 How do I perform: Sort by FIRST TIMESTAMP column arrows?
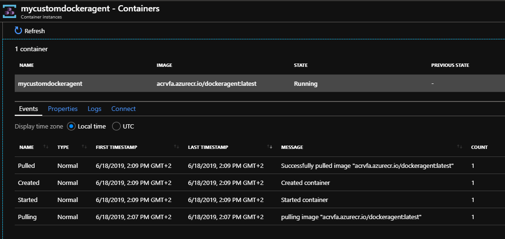(177, 147)
